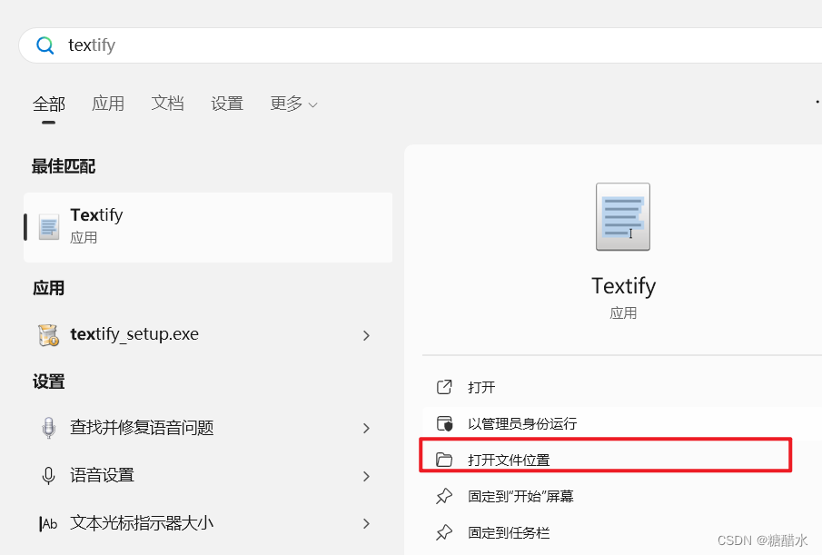Viewport: 822px width, 555px height.
Task: Switch to the 设置 tab
Action: click(x=227, y=104)
